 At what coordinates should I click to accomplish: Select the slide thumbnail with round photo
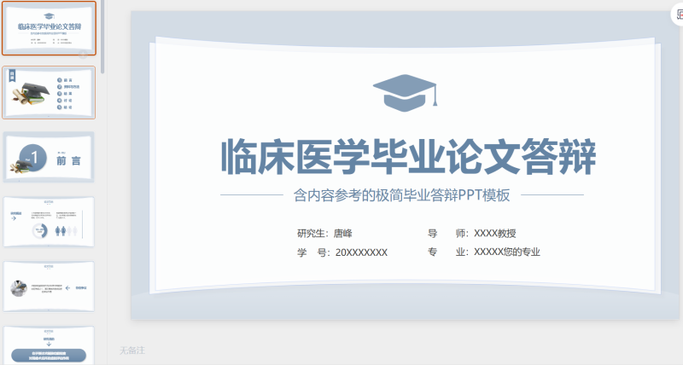[49, 287]
